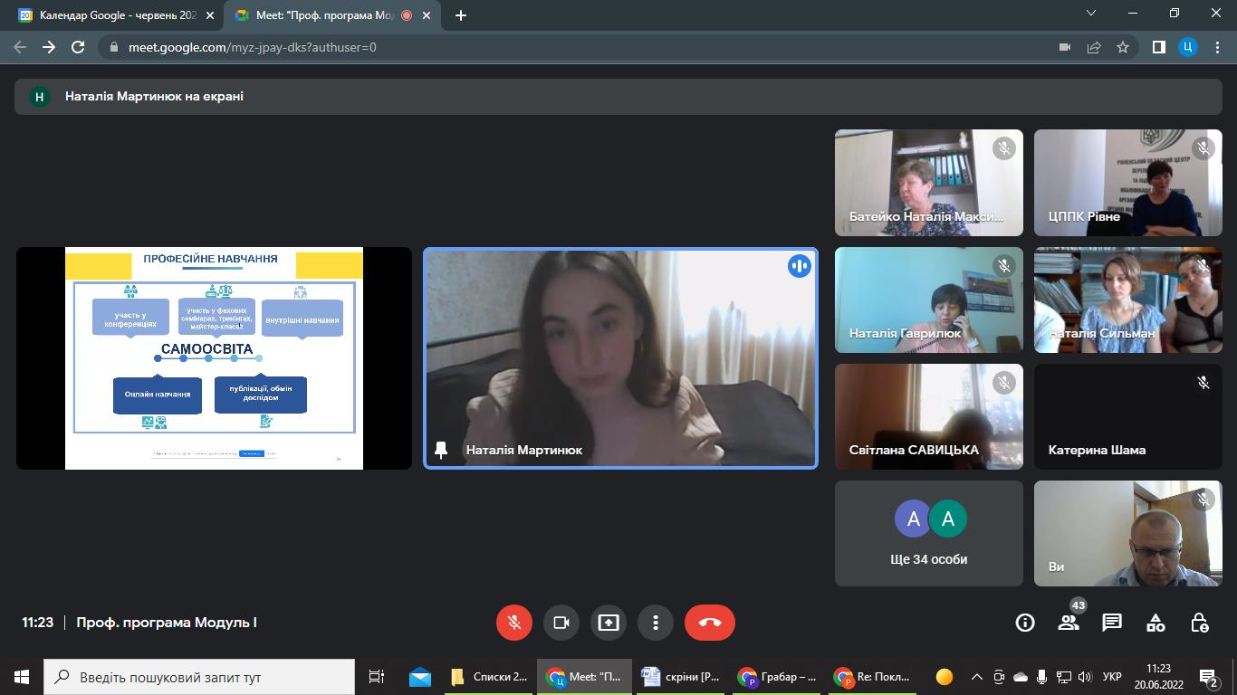
Task: Open host controls lock icon
Action: point(1199,623)
